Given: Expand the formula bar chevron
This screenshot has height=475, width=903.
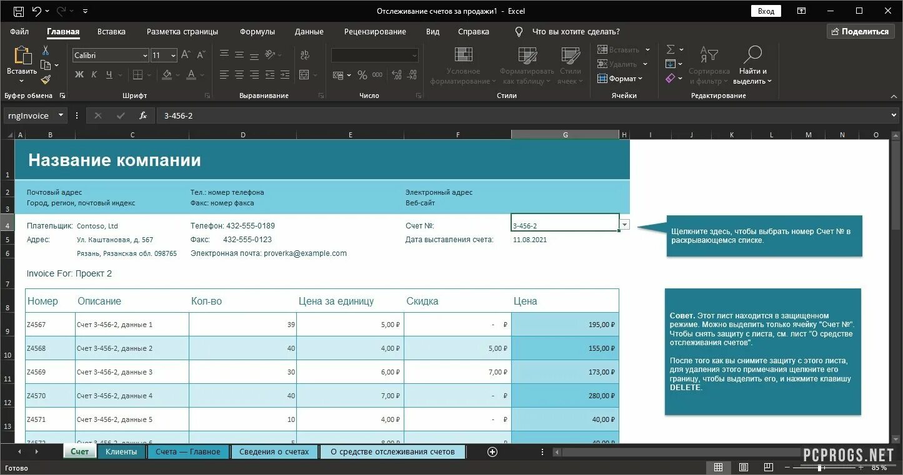Looking at the screenshot, I should (x=894, y=115).
